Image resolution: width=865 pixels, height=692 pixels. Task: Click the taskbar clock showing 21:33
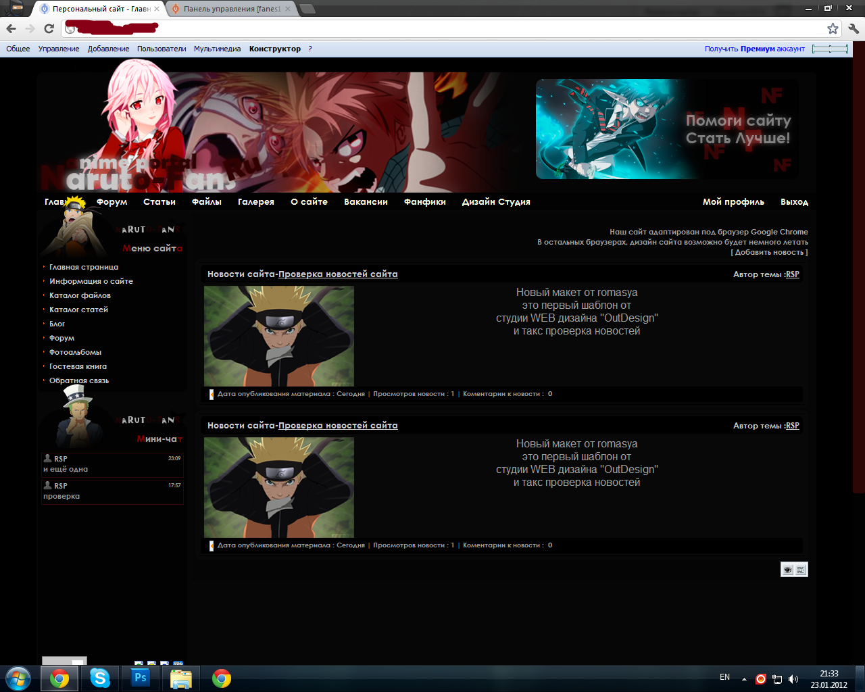coord(829,674)
